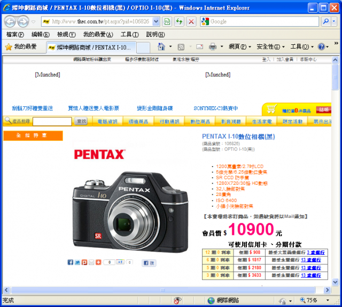Open the 安全性(S) command menu
Image resolution: width=342 pixels, height=307 pixels.
[270, 46]
